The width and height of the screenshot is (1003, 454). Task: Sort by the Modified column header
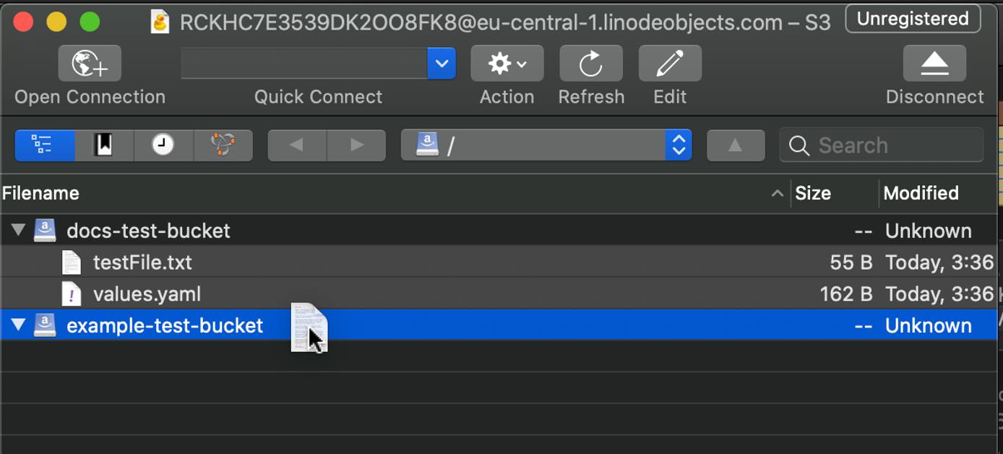click(921, 193)
